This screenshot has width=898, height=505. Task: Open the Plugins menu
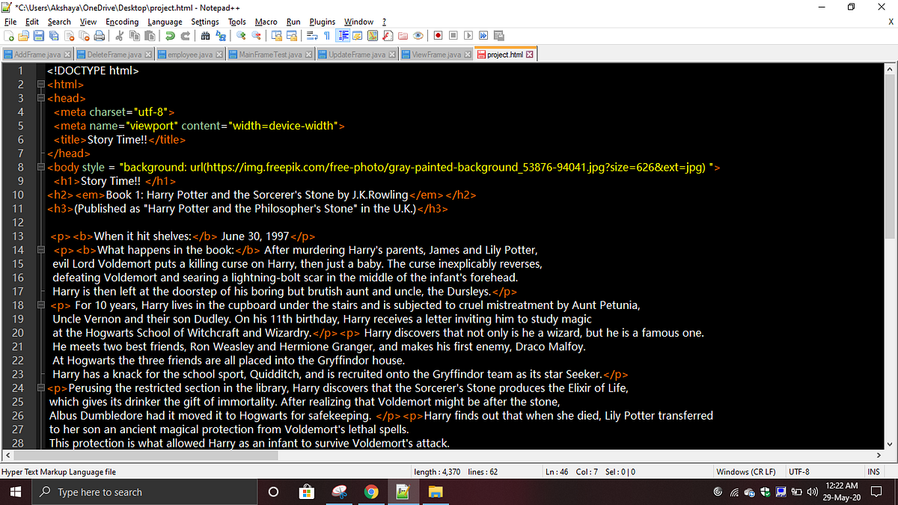323,22
